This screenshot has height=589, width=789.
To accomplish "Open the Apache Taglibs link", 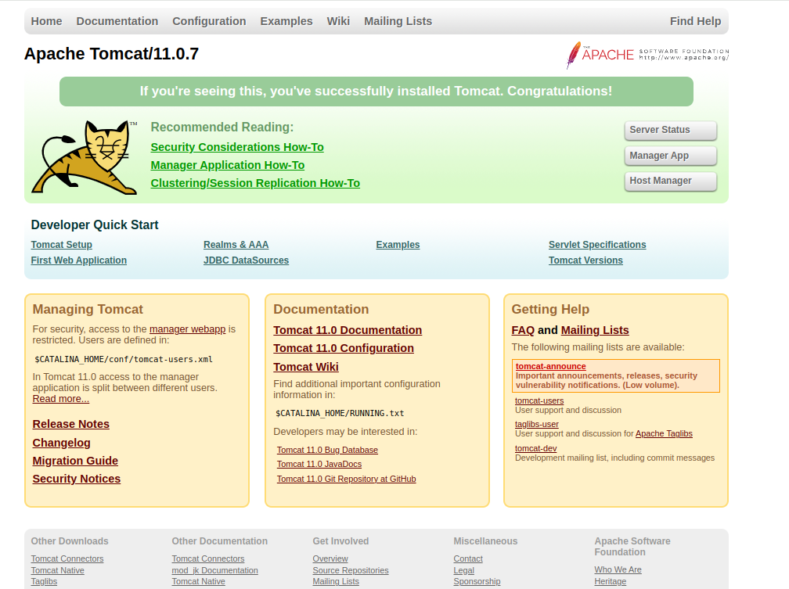I will click(664, 433).
